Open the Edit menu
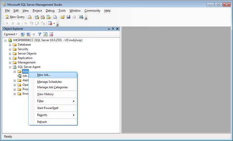The height and width of the screenshot is (141, 233). coord(16,11)
